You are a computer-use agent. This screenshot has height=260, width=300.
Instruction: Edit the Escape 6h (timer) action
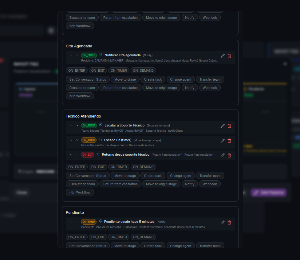223,141
